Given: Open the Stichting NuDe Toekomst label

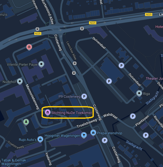Looking at the screenshot, I should coord(72,113).
